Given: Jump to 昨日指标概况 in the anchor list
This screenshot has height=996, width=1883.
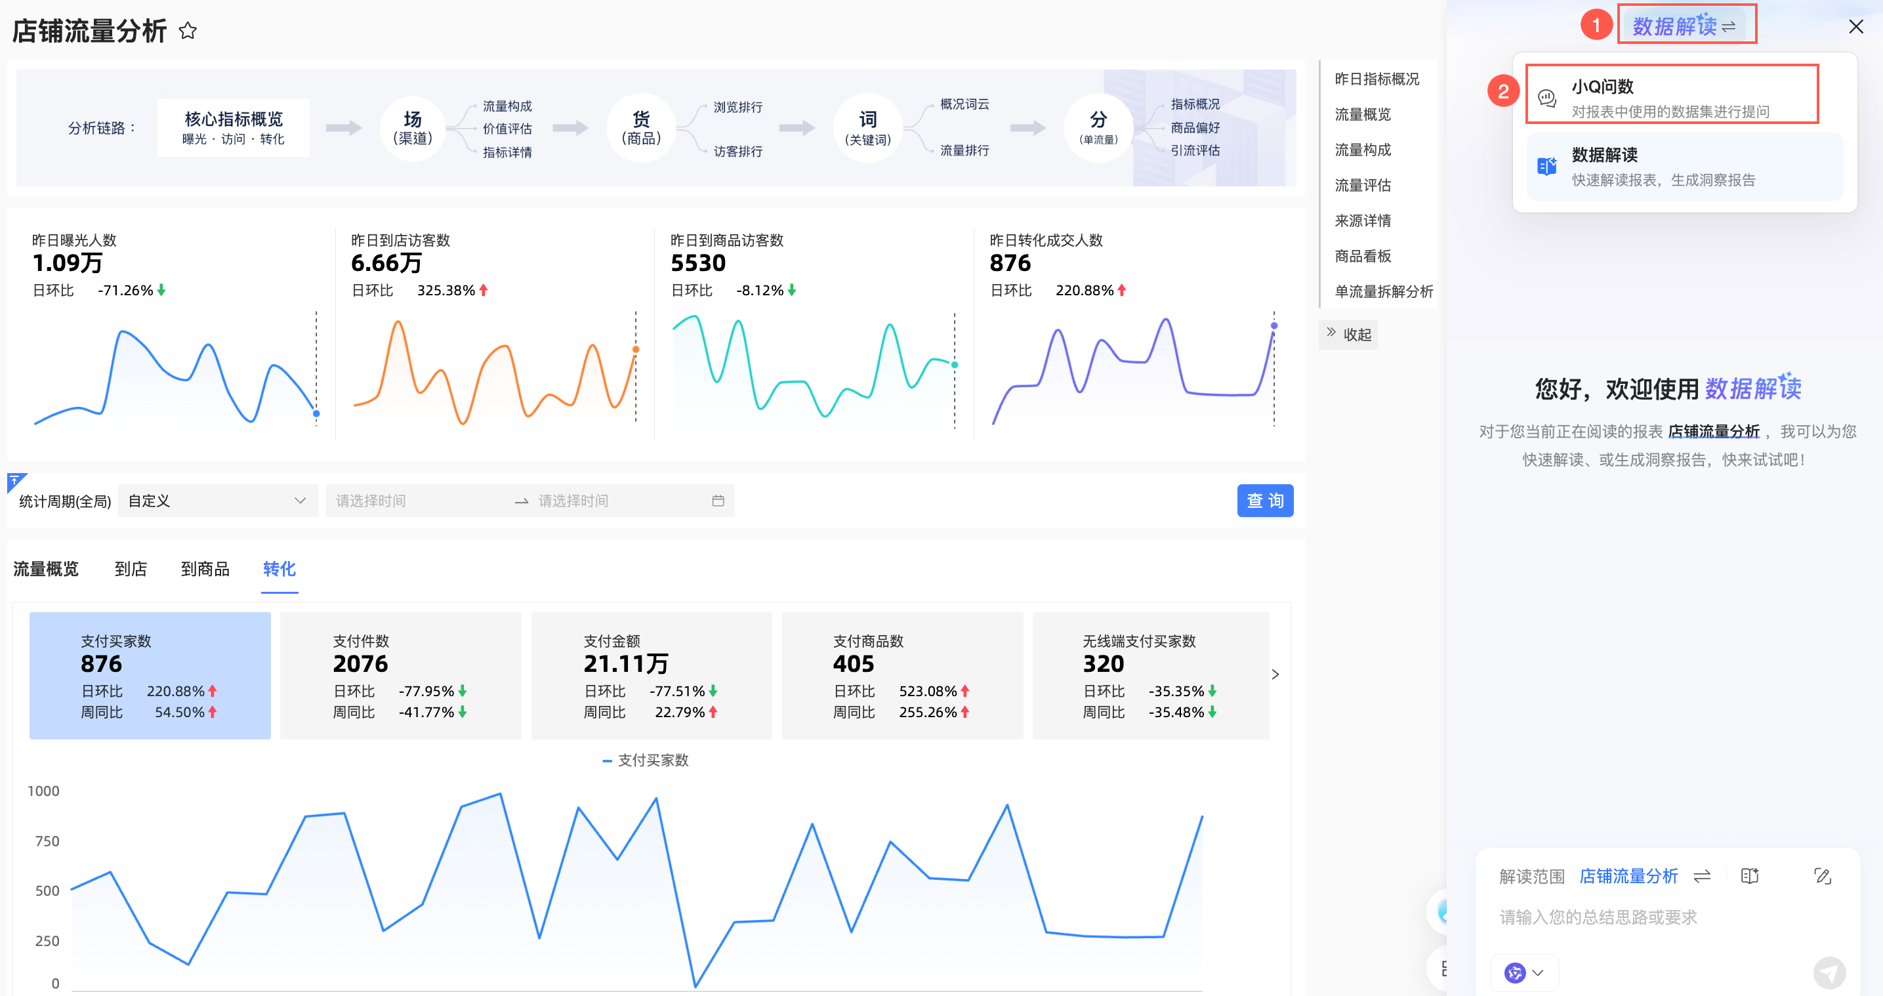Looking at the screenshot, I should pyautogui.click(x=1376, y=79).
